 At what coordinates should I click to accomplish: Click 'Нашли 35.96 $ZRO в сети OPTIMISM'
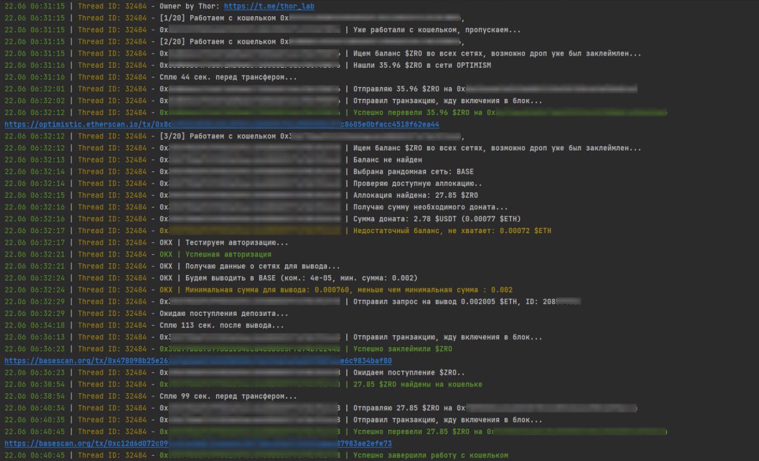pos(422,65)
